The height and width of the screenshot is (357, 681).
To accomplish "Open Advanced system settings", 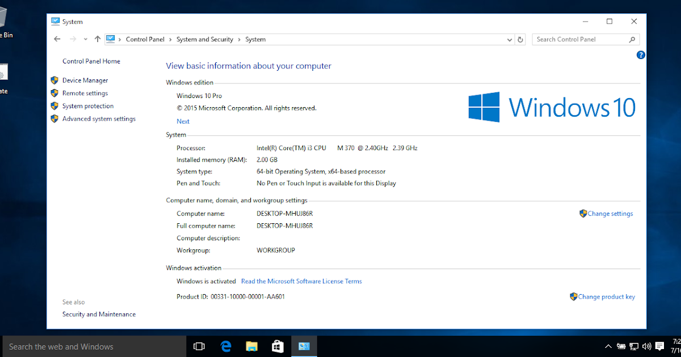I will click(99, 119).
